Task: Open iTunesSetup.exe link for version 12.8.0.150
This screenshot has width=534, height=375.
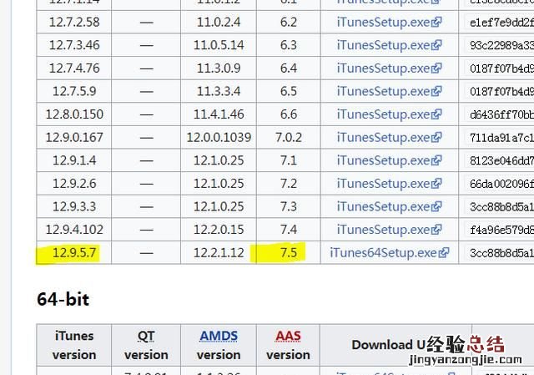Action: coord(389,114)
